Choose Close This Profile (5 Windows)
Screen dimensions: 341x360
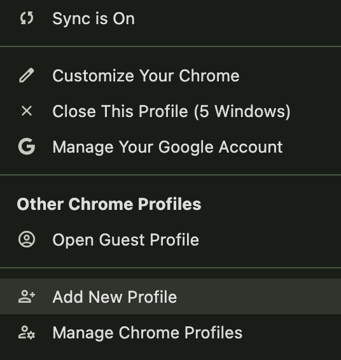(x=170, y=111)
